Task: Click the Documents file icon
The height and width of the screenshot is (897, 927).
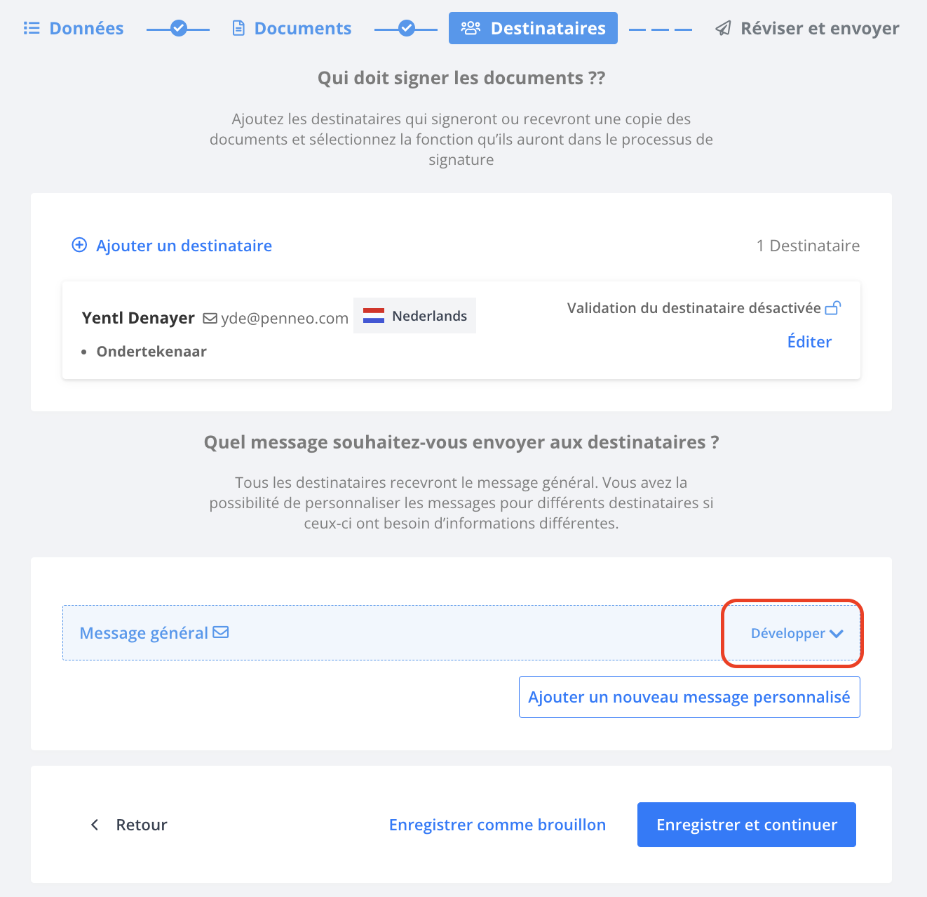Action: tap(238, 28)
